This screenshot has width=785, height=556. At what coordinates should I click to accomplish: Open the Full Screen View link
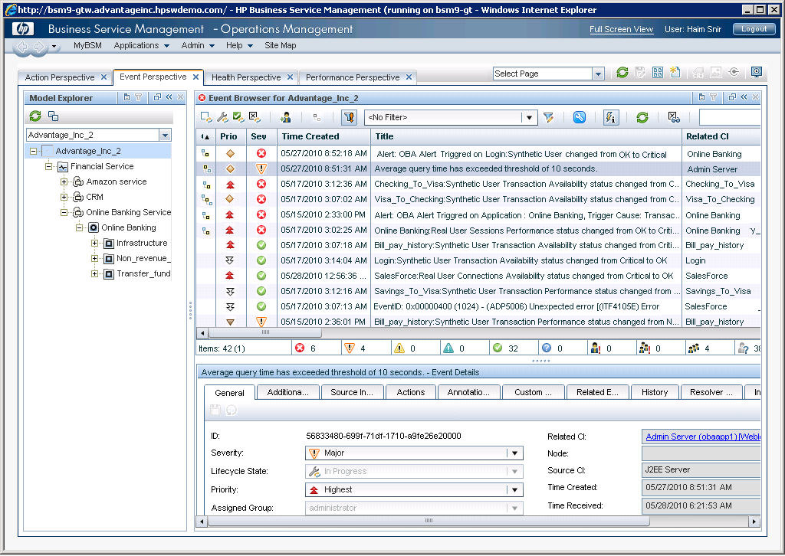point(621,29)
